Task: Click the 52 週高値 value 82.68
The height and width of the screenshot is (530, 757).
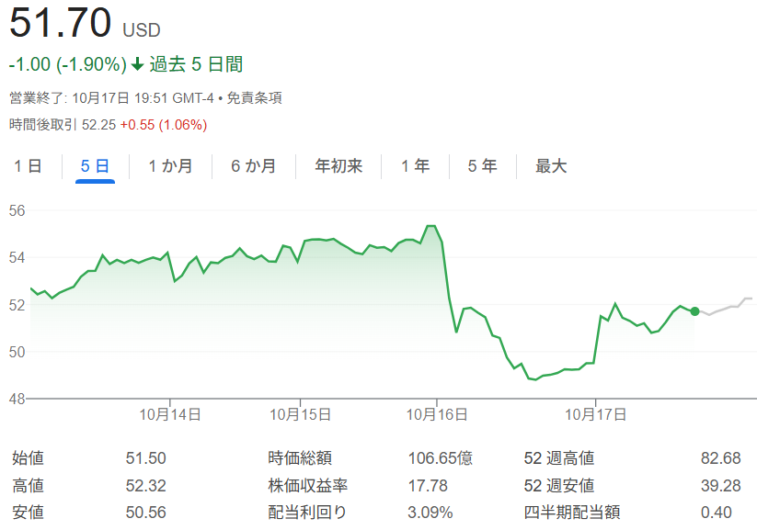Action: 720,458
